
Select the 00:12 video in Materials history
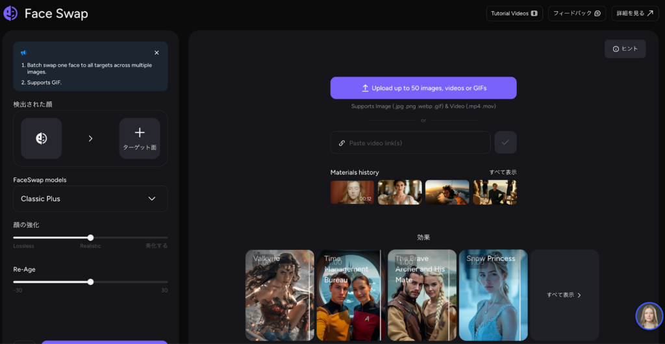point(352,192)
